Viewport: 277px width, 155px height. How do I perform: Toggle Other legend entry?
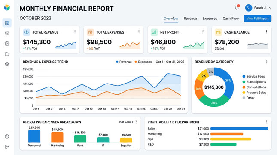249,98
